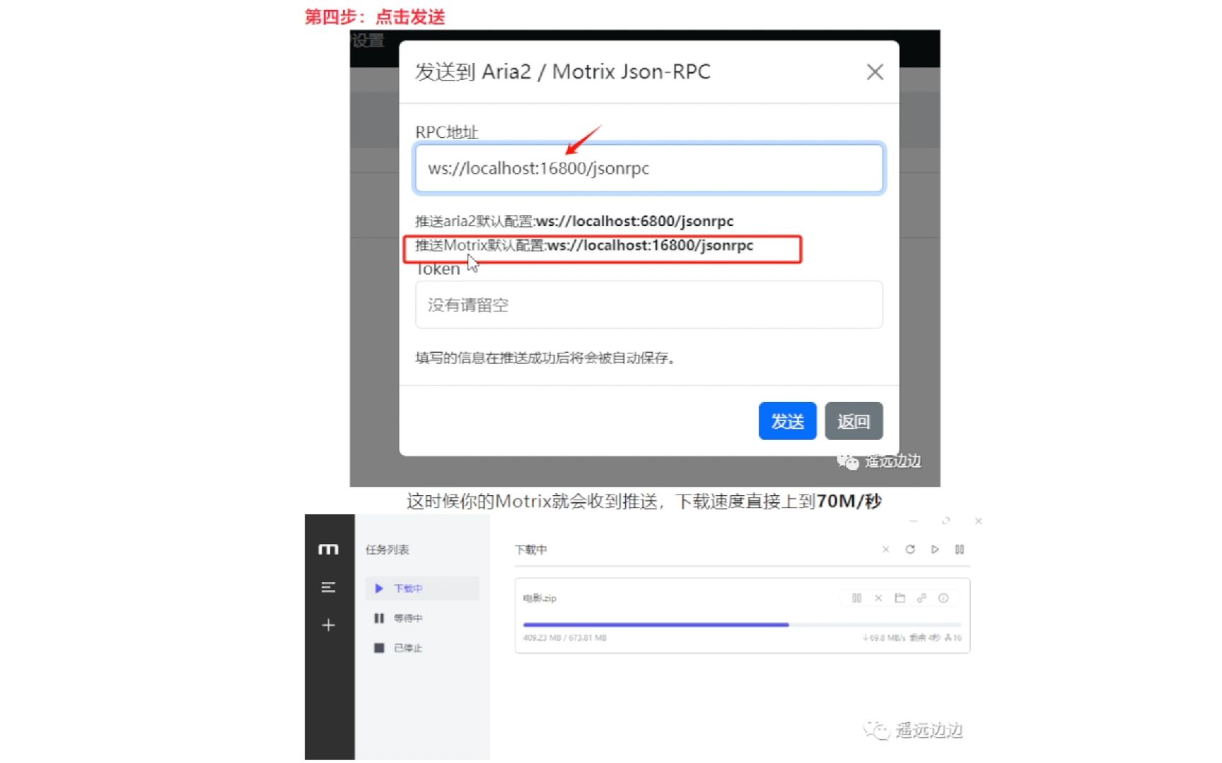Click the Motrix logo icon in sidebar
Screen dimensions: 1222x763
tap(328, 549)
